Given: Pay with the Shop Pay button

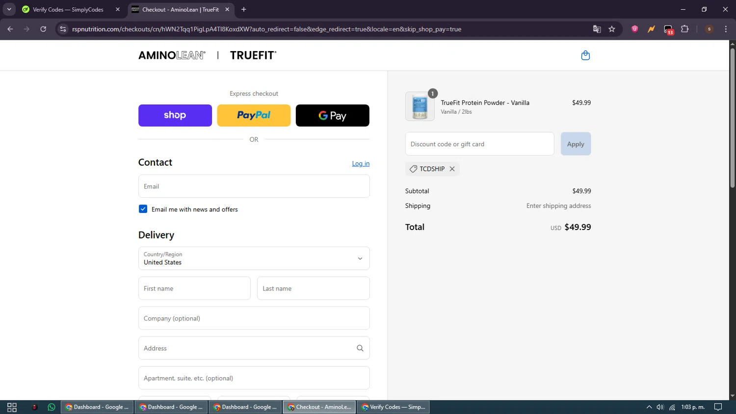Looking at the screenshot, I should coord(175,115).
